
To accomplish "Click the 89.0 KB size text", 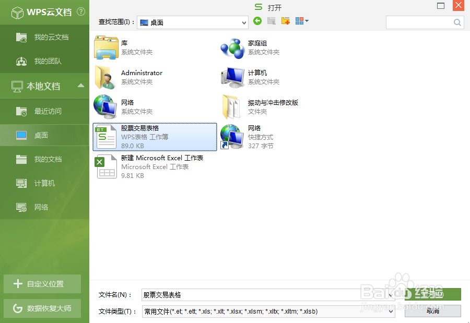I will pos(133,146).
